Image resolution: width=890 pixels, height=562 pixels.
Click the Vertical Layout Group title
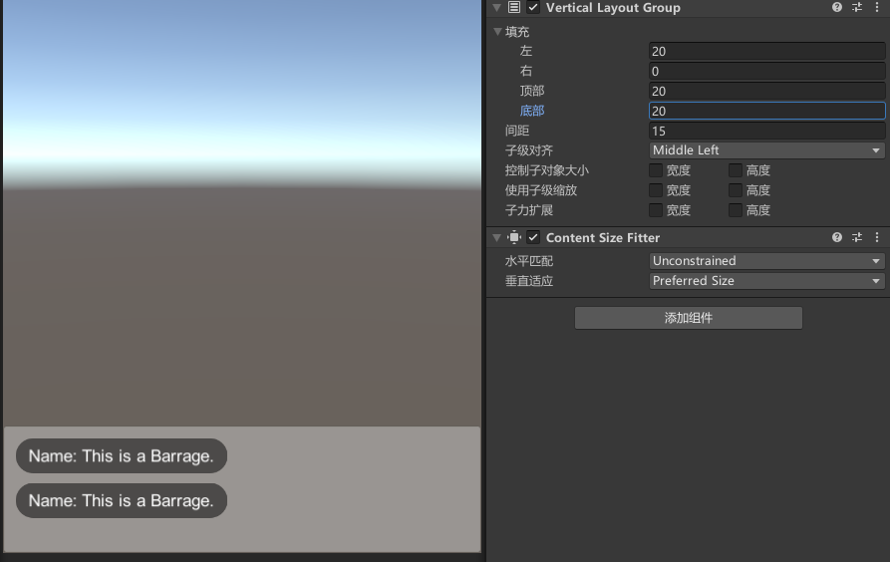click(x=613, y=7)
